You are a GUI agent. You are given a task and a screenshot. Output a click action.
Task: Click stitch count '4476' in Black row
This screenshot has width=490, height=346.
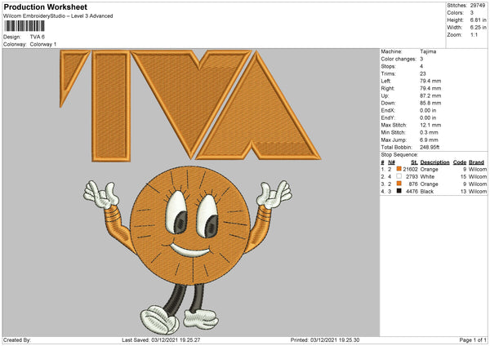pyautogui.click(x=412, y=192)
